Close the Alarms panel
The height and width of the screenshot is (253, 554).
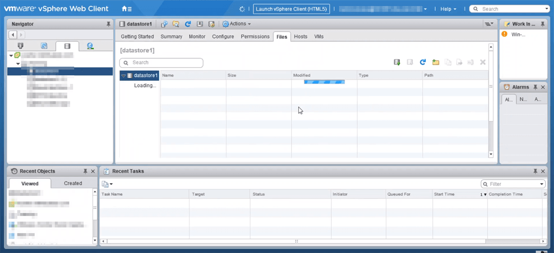click(x=543, y=87)
